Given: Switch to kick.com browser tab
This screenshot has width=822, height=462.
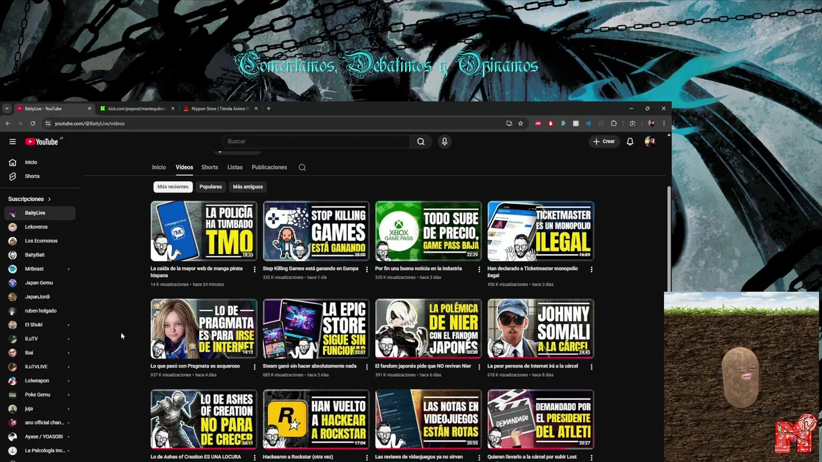Looking at the screenshot, I should point(137,108).
